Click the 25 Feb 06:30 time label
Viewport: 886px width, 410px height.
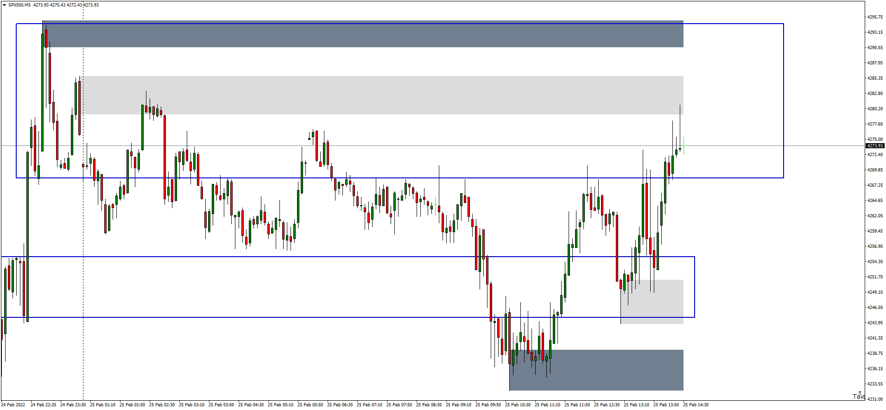(x=340, y=405)
